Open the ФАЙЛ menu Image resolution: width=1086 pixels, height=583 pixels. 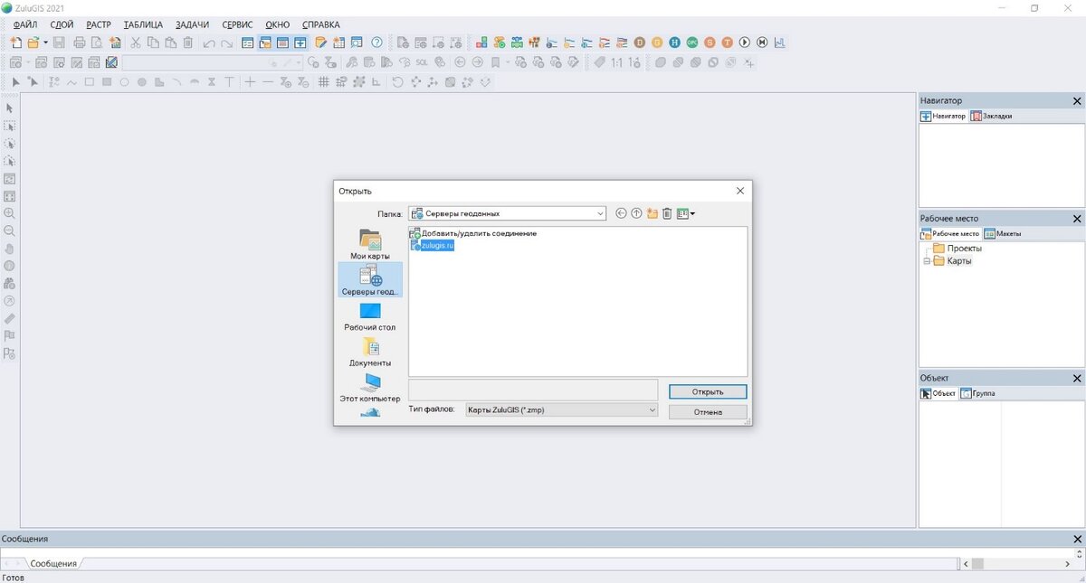pos(25,24)
